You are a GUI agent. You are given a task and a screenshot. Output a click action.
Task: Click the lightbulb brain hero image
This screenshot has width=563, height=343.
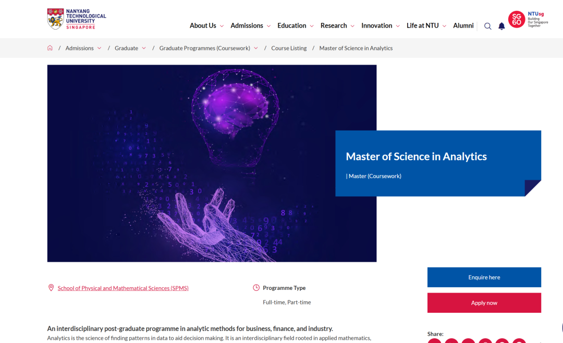(212, 163)
